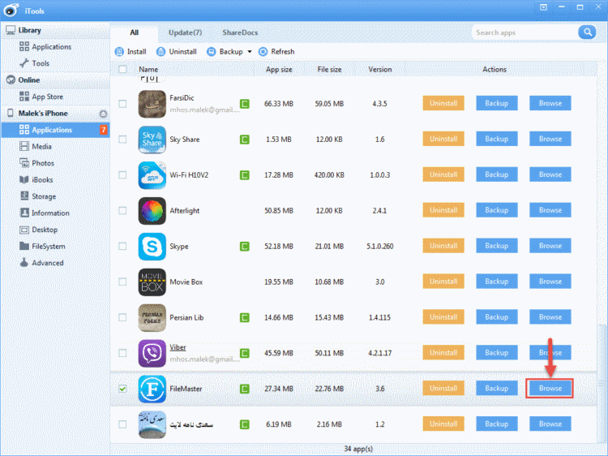Click the green ShareDocs badge for Skype
Screen dimensions: 608x456
pyautogui.click(x=244, y=247)
